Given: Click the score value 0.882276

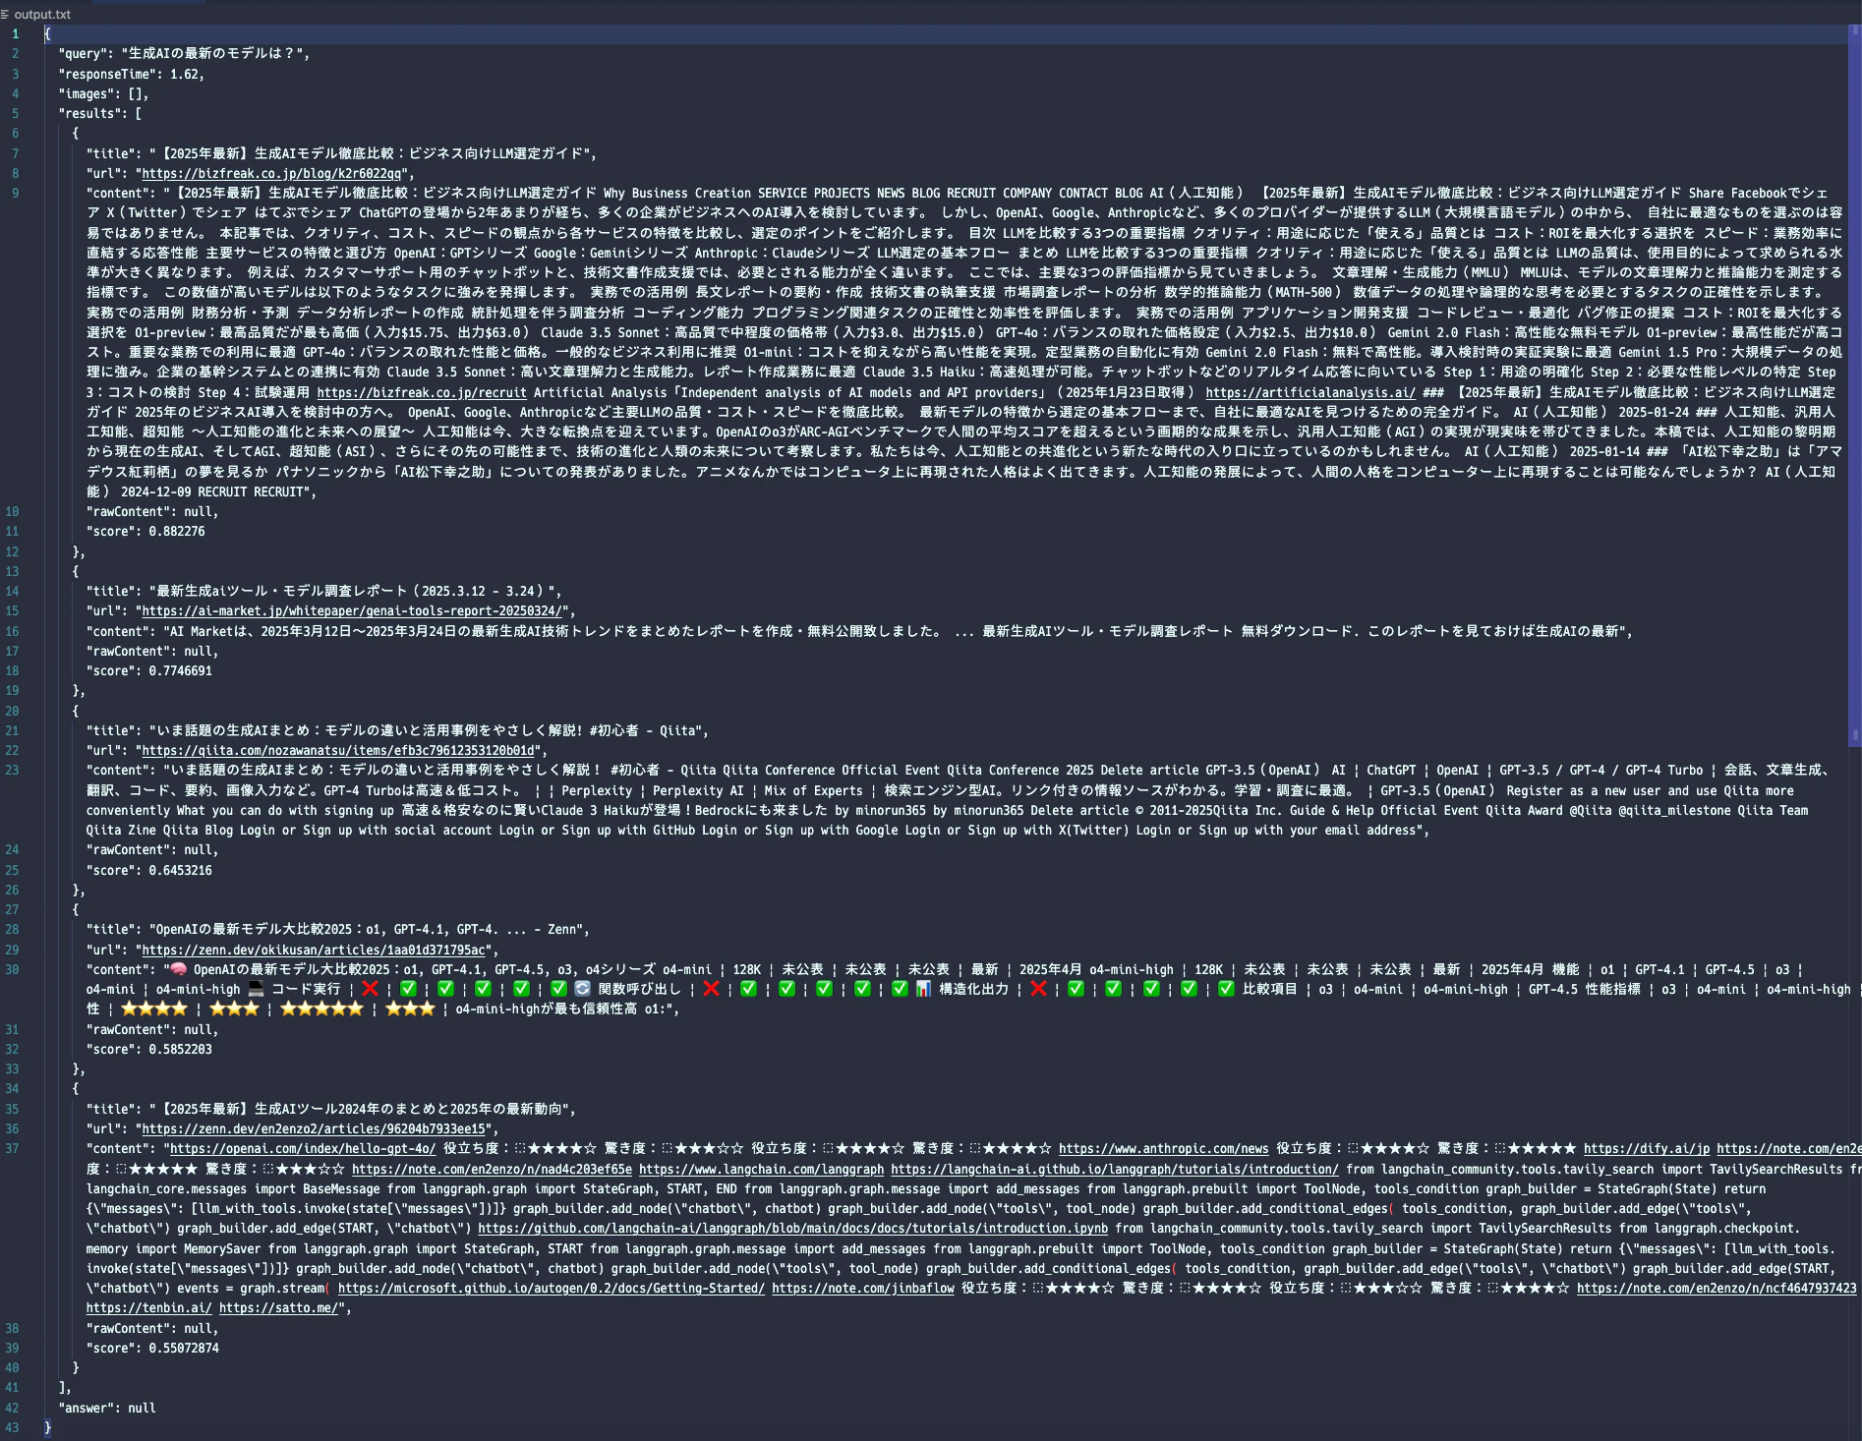Looking at the screenshot, I should click(x=177, y=532).
